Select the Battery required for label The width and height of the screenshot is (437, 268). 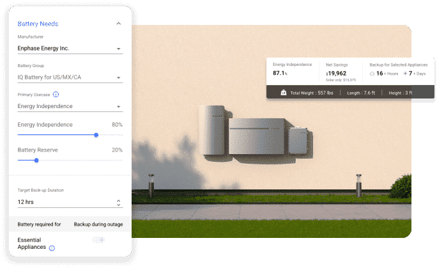(x=39, y=225)
